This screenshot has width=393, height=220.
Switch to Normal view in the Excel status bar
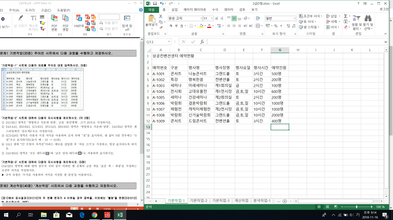point(319,207)
